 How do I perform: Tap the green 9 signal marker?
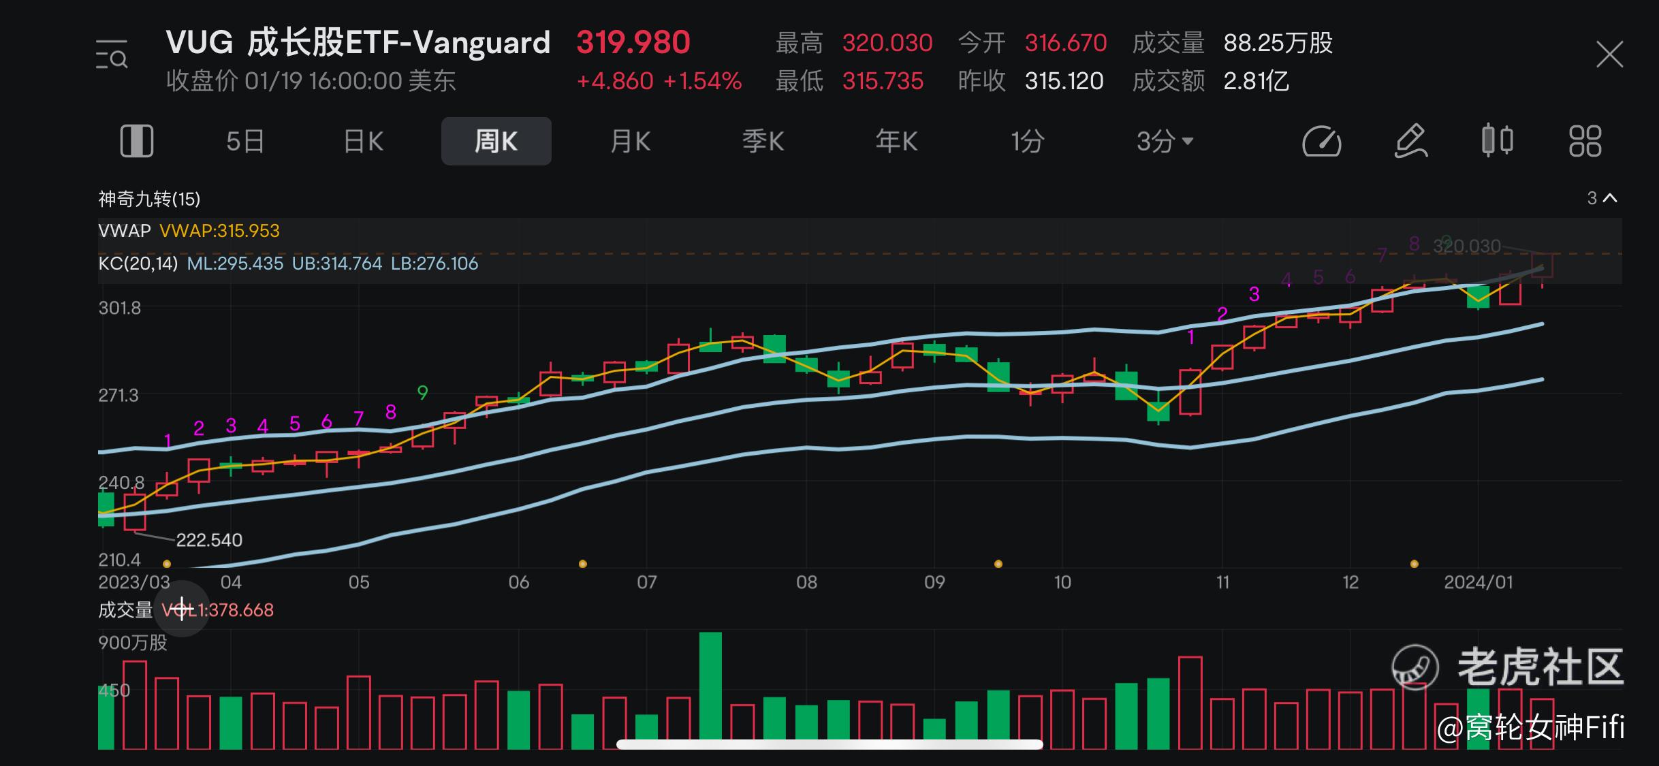coord(422,393)
